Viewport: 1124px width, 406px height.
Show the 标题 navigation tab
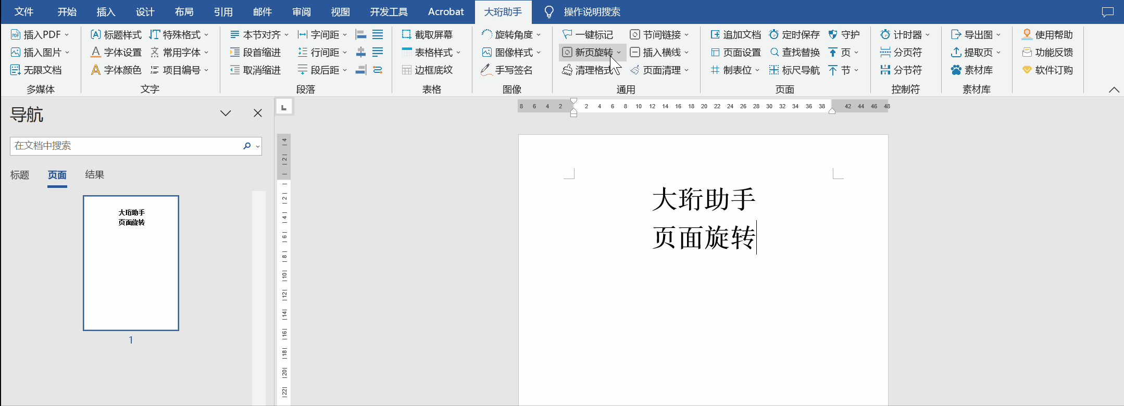tap(20, 175)
